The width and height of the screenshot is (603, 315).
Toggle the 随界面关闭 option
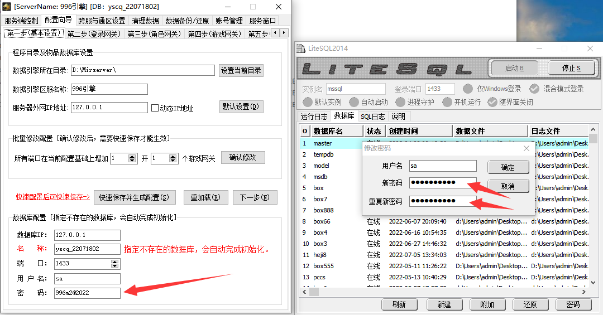point(492,102)
